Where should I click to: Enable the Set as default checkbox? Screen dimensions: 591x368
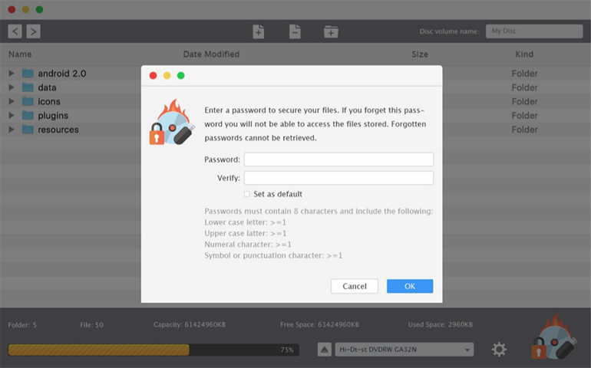tap(247, 194)
